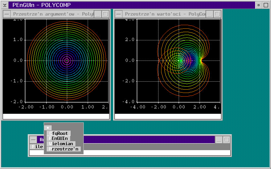Image resolution: width=271 pixels, height=169 pixels.
Task: Open window menu of Przestrze'n warto'sci window
Action: click(x=118, y=14)
